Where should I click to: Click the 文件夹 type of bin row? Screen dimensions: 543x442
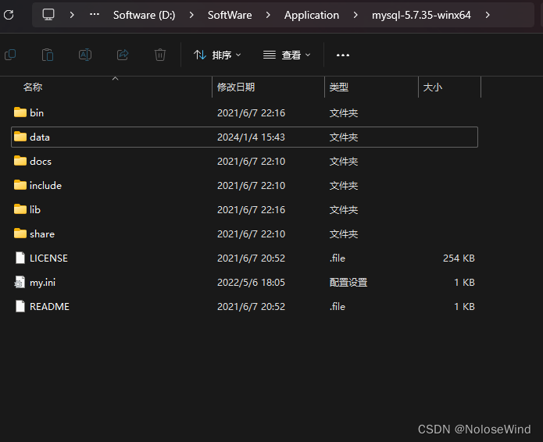pyautogui.click(x=344, y=112)
